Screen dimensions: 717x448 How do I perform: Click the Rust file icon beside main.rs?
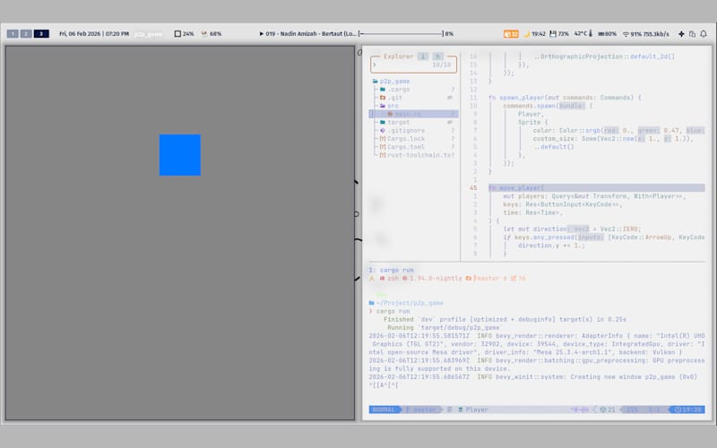point(390,114)
